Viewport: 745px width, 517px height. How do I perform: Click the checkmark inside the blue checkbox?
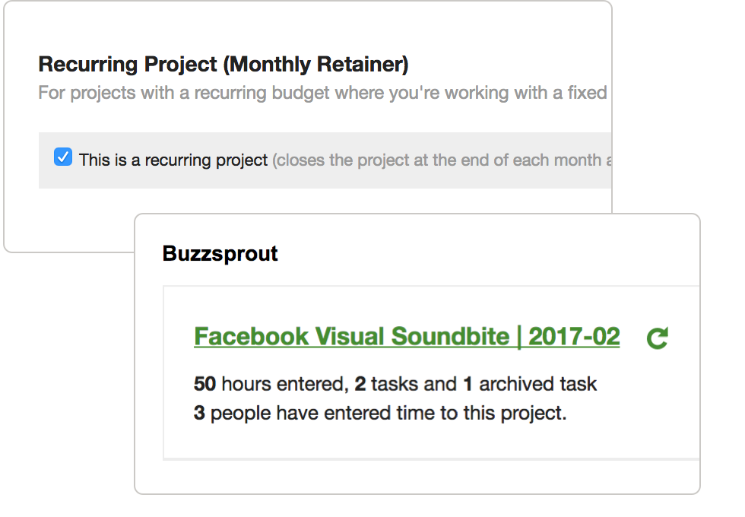pyautogui.click(x=63, y=157)
